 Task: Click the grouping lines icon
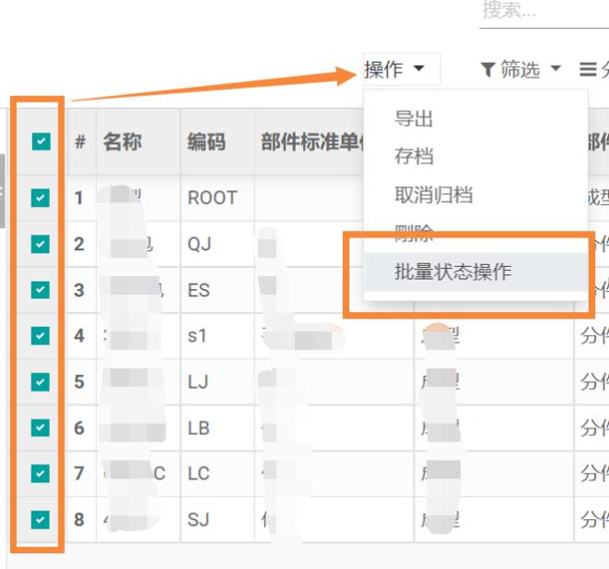click(x=587, y=69)
